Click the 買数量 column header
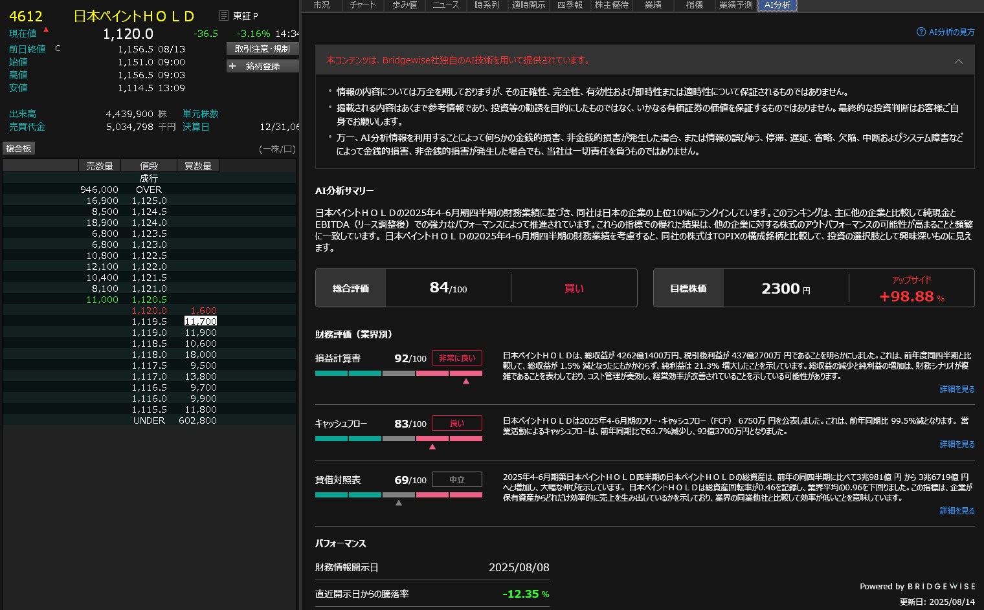This screenshot has height=610, width=984. coord(198,166)
